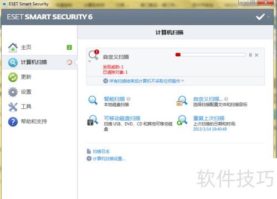This screenshot has height=199, width=277.
Task: Open 自定义扫描... link
Action: pos(208,99)
